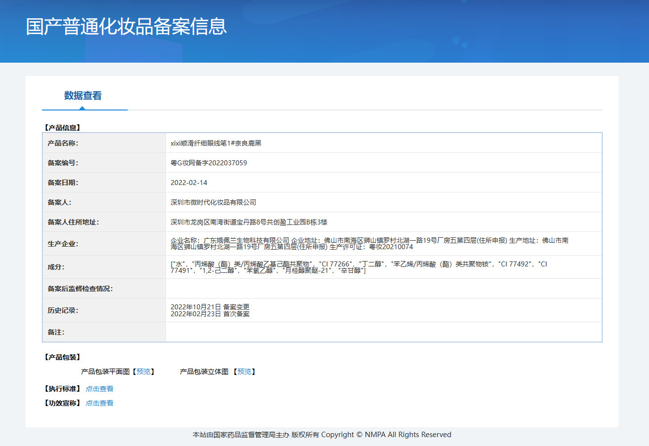Viewport: 649px width, 446px height.
Task: Open 预览 link for 产品包装立体图
Action: pos(244,372)
